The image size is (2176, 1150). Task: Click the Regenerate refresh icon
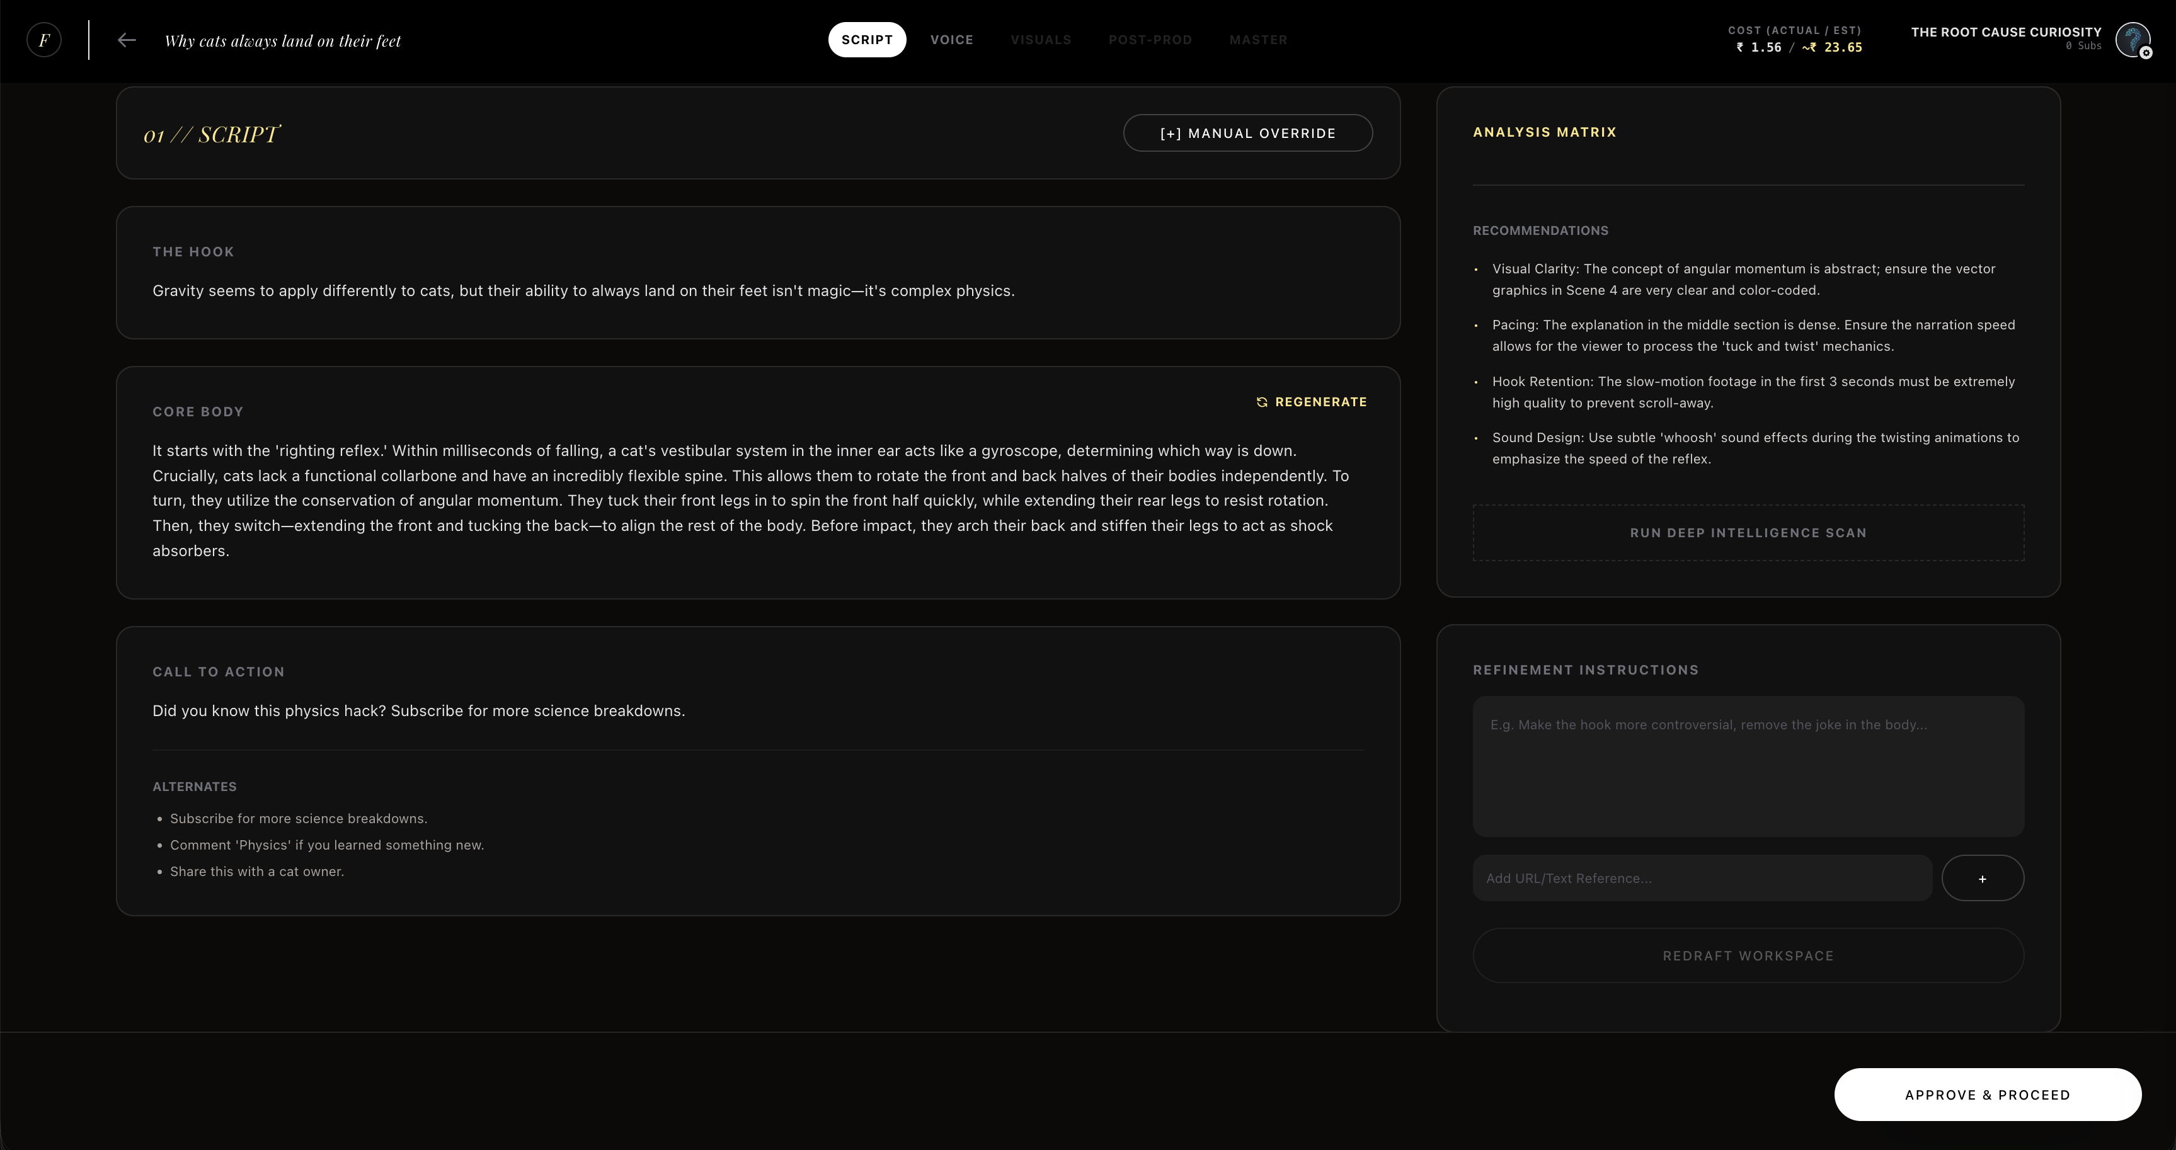pyautogui.click(x=1262, y=402)
